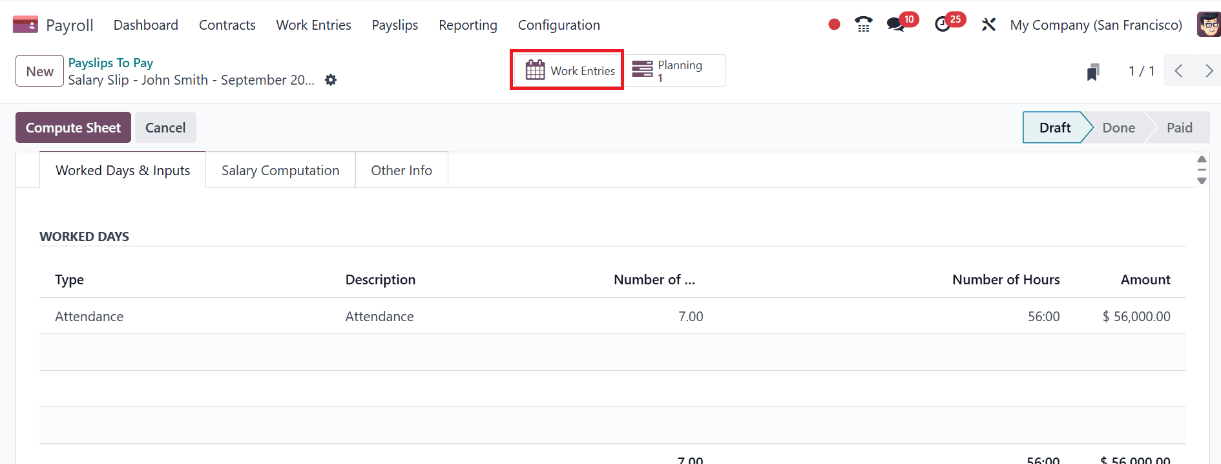Click the Compute Sheet button
1221x464 pixels.
pyautogui.click(x=73, y=127)
